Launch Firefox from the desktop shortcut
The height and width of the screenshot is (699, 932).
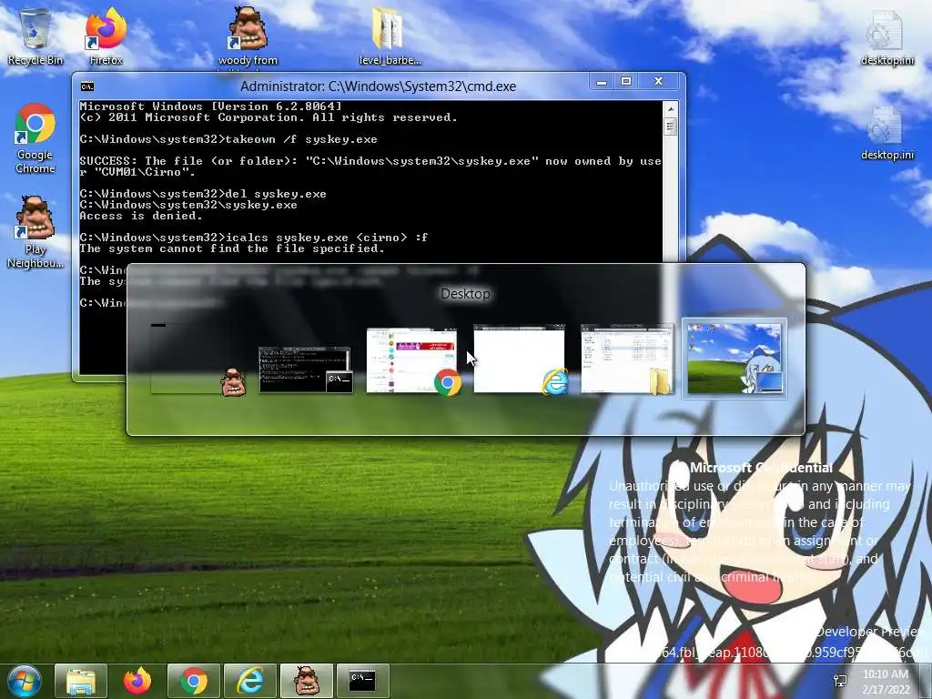tap(106, 35)
